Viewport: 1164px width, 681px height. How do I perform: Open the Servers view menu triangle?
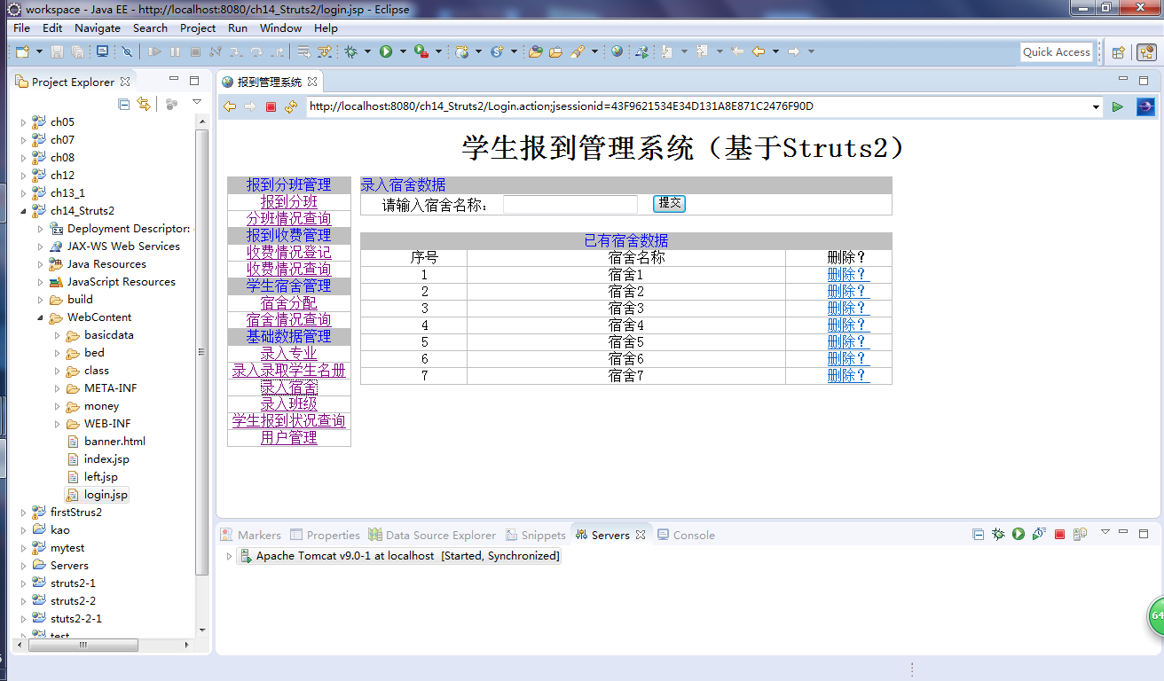1105,533
